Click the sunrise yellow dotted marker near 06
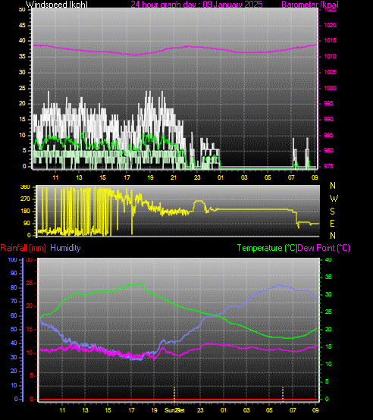373x420 pixels. click(x=283, y=394)
